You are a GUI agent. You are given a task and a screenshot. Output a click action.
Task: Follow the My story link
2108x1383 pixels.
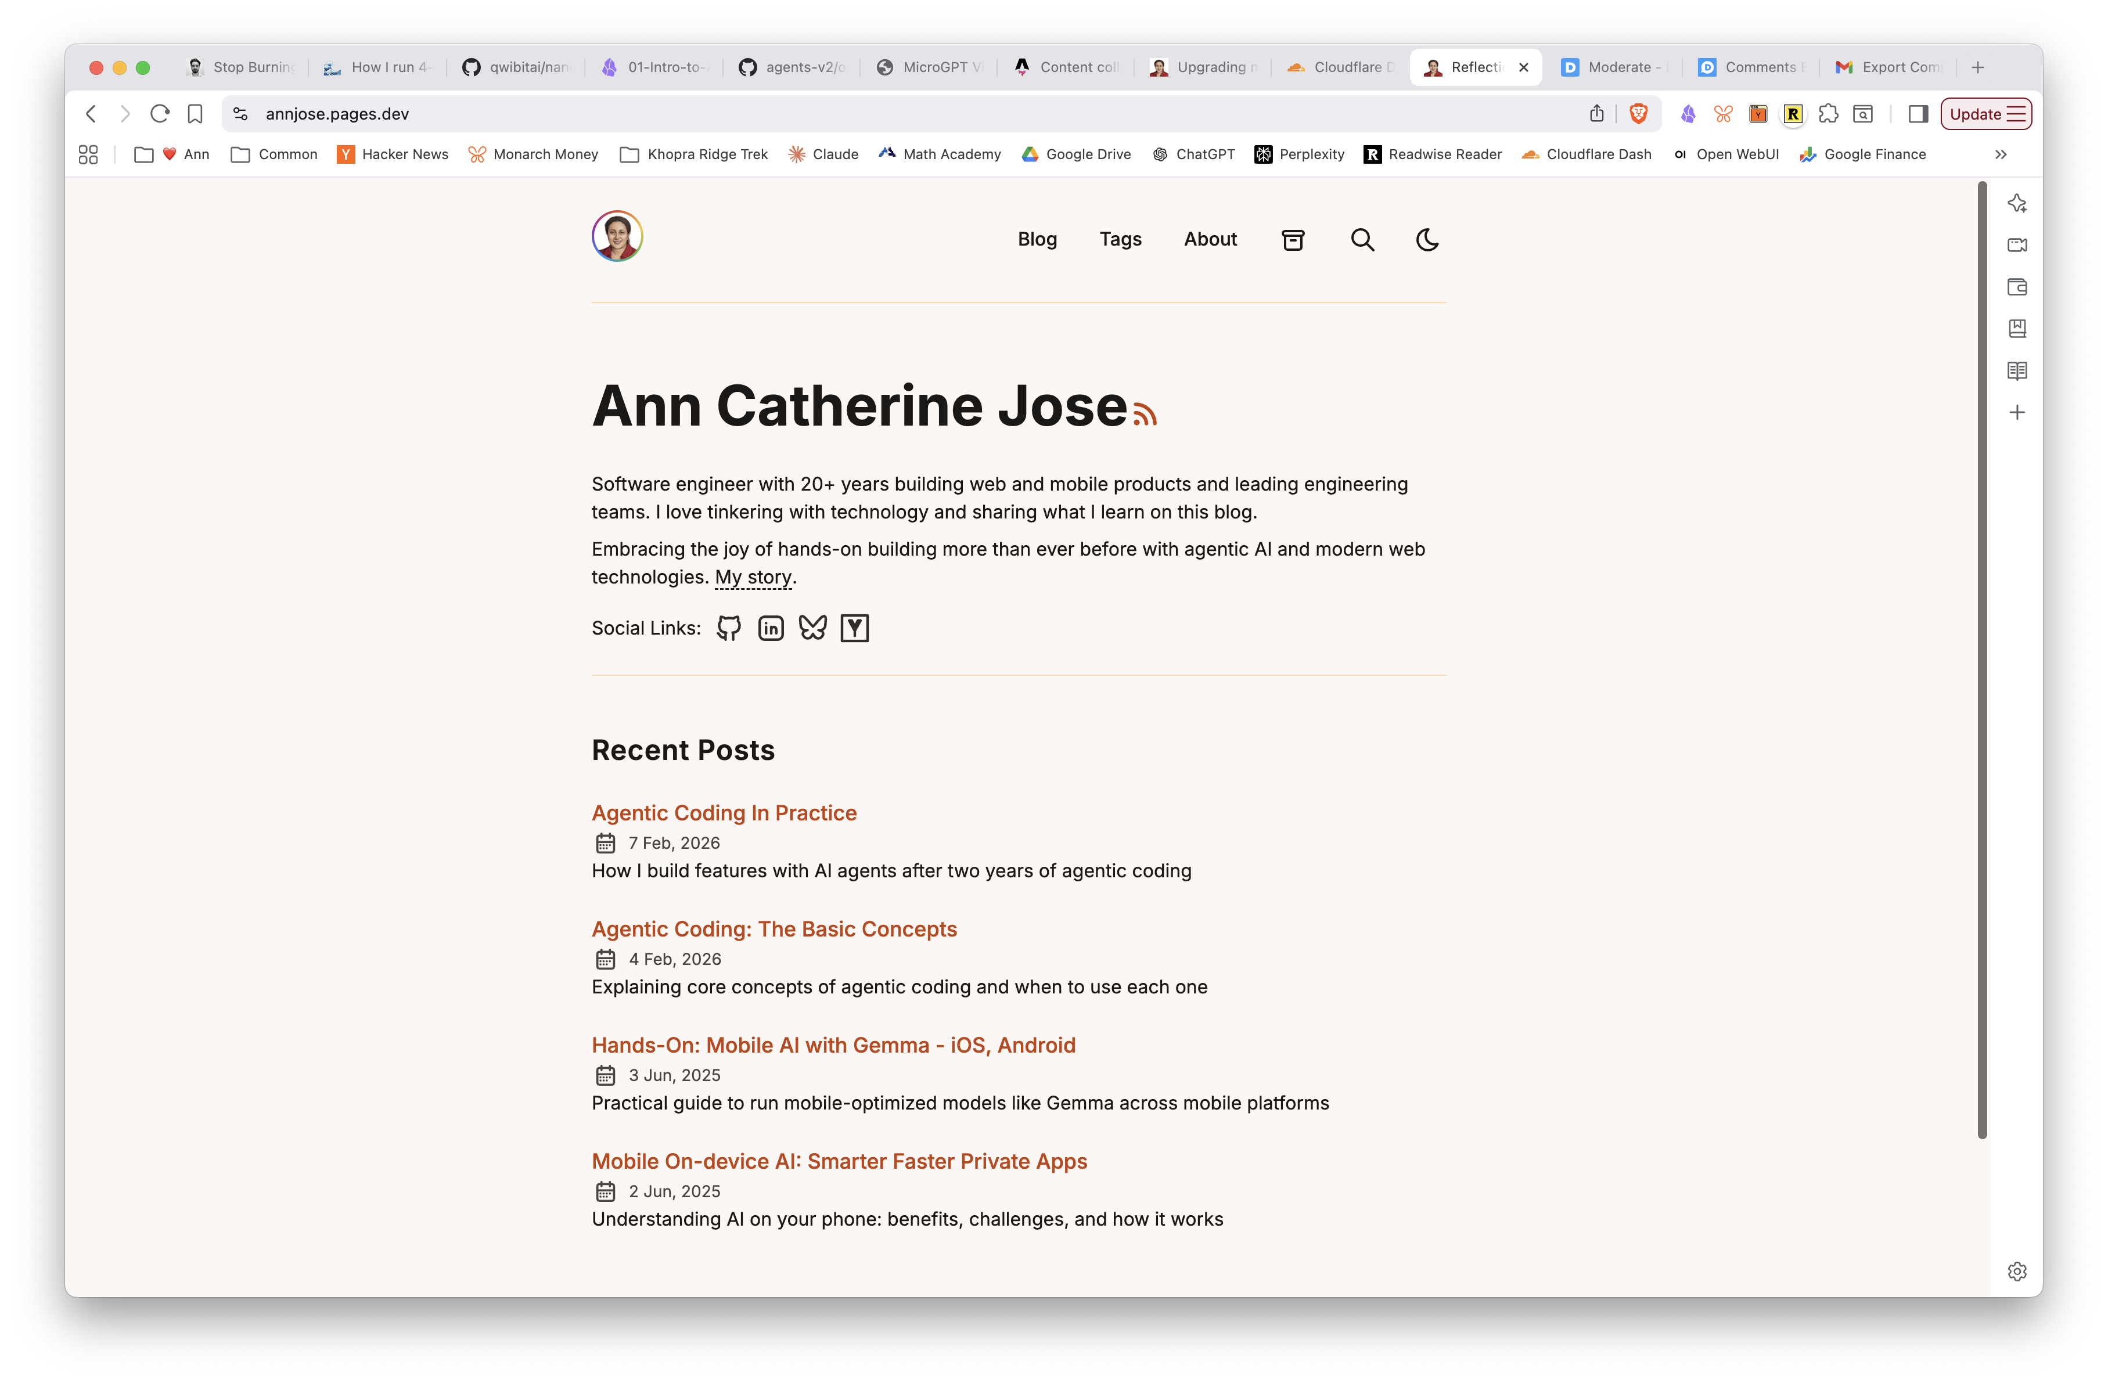pyautogui.click(x=753, y=577)
